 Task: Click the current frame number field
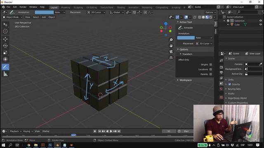(x=169, y=131)
